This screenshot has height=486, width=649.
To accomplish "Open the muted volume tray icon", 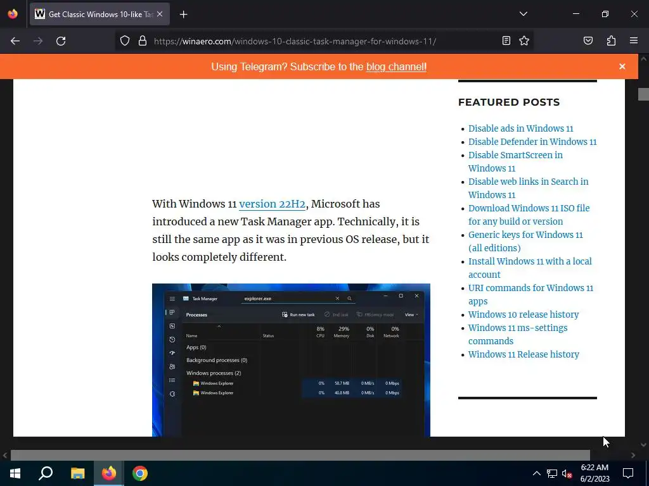I will tap(567, 473).
